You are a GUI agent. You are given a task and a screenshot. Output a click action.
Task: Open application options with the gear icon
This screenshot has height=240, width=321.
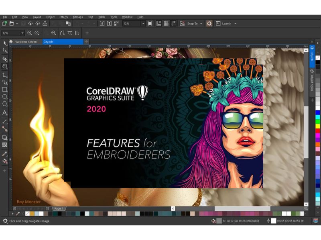coord(209,23)
